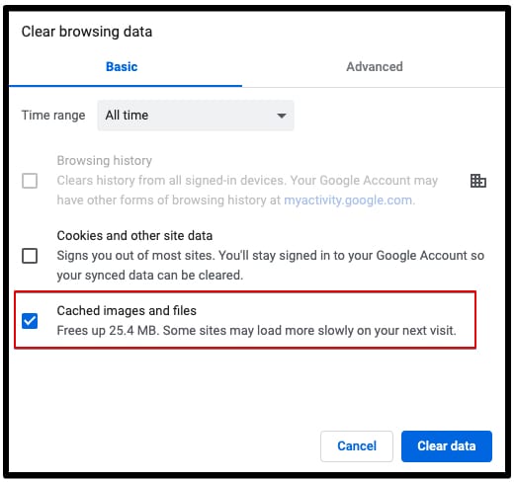
Task: Click the Cancel button
Action: [x=357, y=446]
